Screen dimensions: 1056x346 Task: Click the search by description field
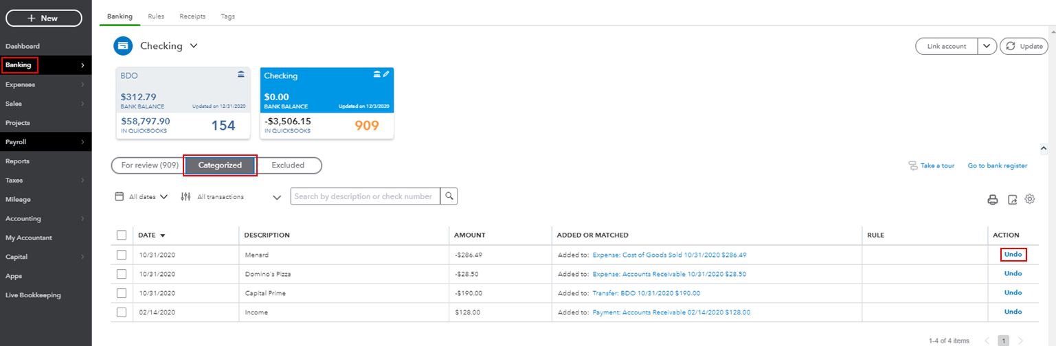click(365, 196)
